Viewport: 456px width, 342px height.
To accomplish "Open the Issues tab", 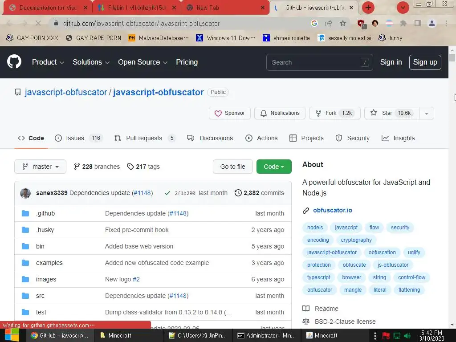I will (78, 138).
